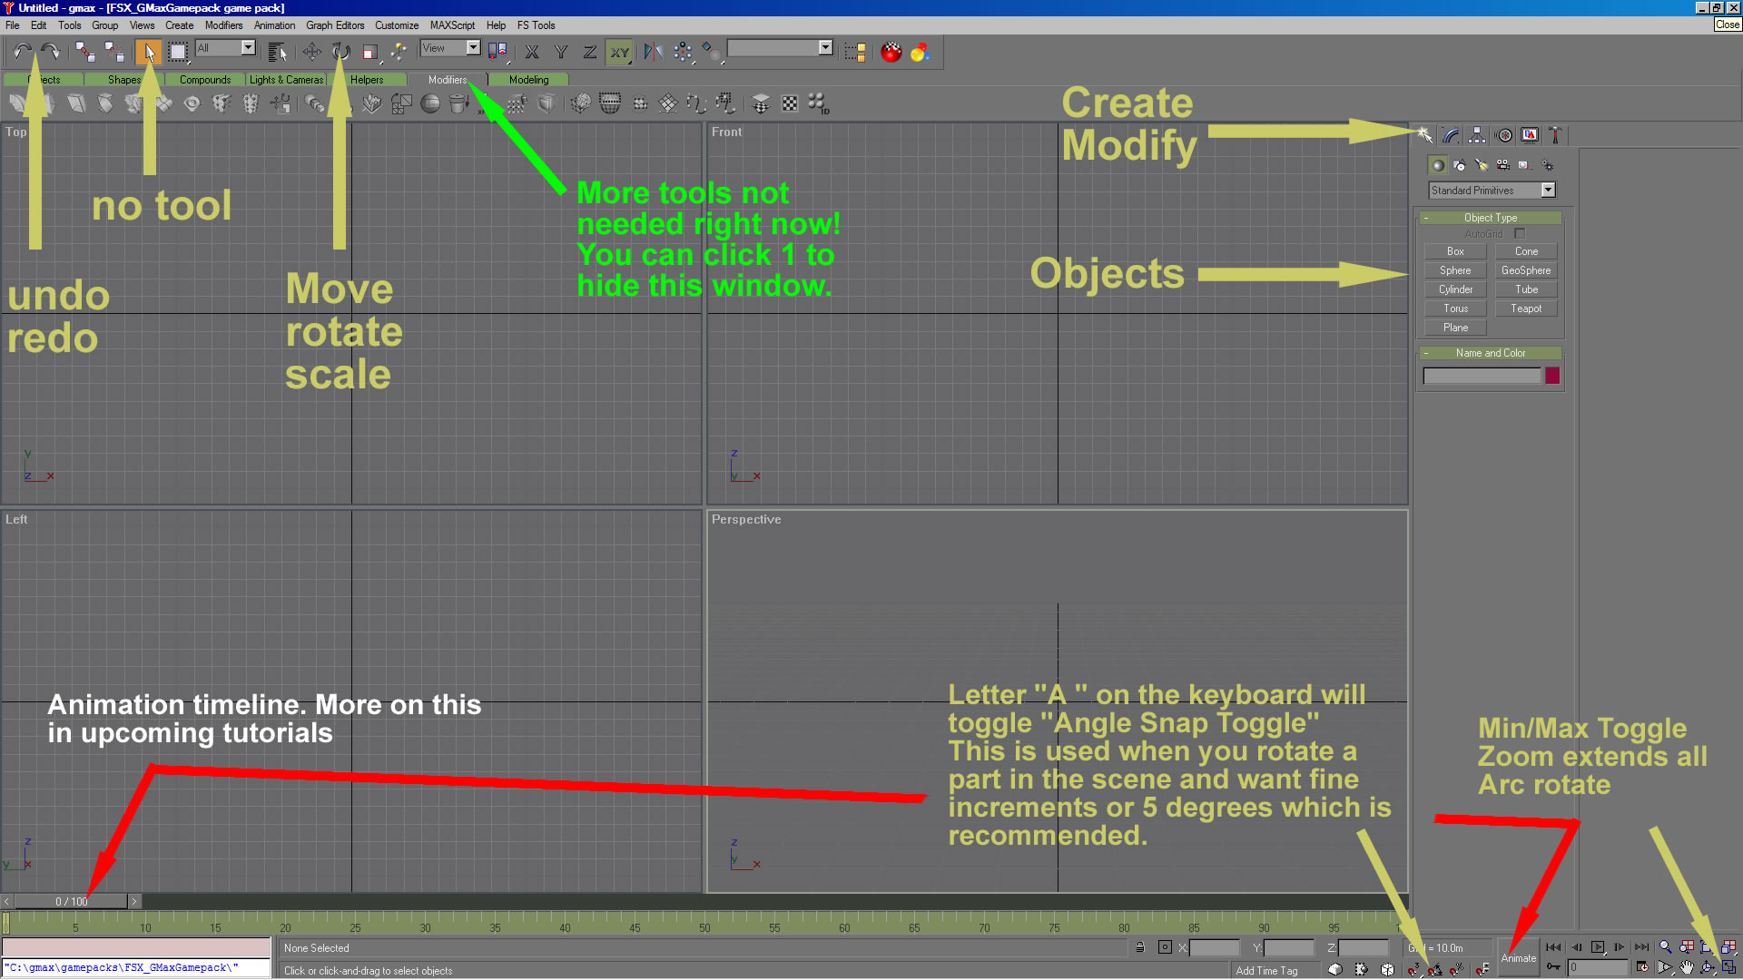The width and height of the screenshot is (1743, 980).
Task: Click the Zoom magnifier icon
Action: click(1665, 947)
